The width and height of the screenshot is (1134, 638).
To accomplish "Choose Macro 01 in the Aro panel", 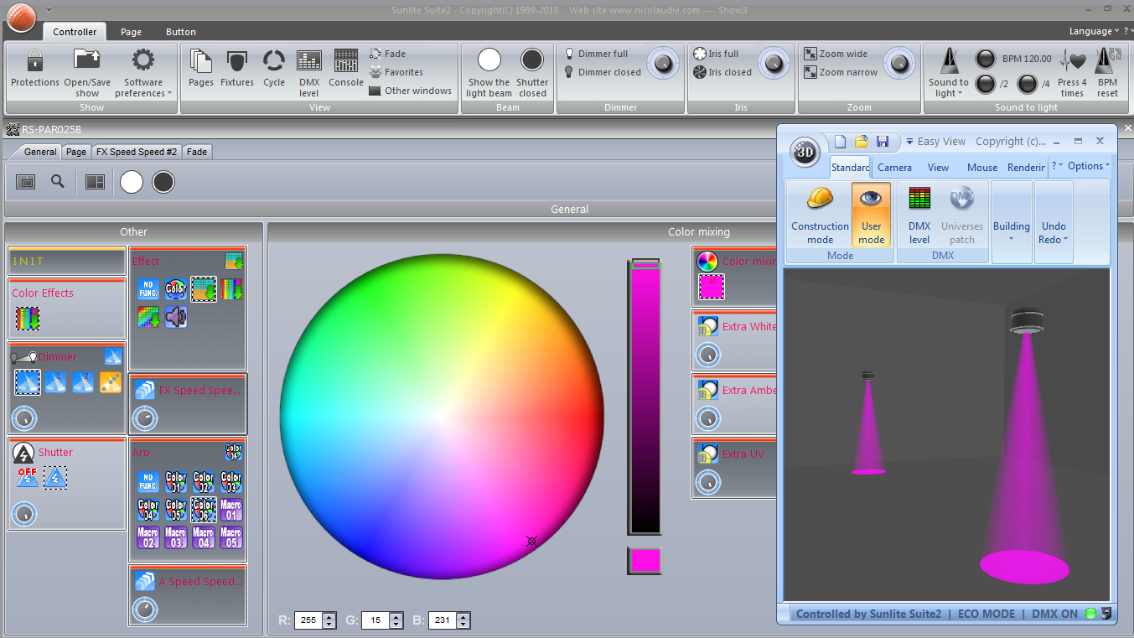I will pos(230,510).
